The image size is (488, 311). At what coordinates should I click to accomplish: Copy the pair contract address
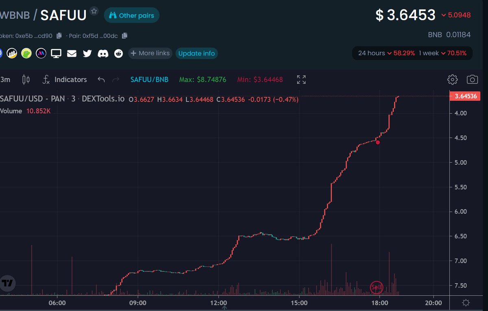124,36
